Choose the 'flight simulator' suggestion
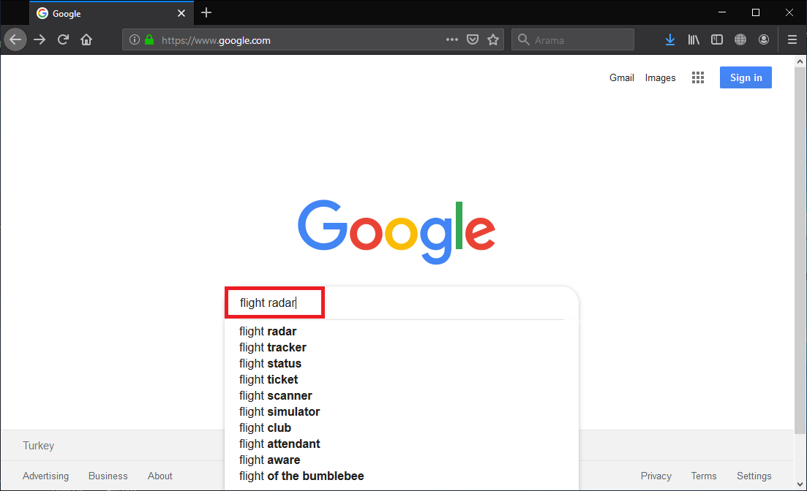 279,411
